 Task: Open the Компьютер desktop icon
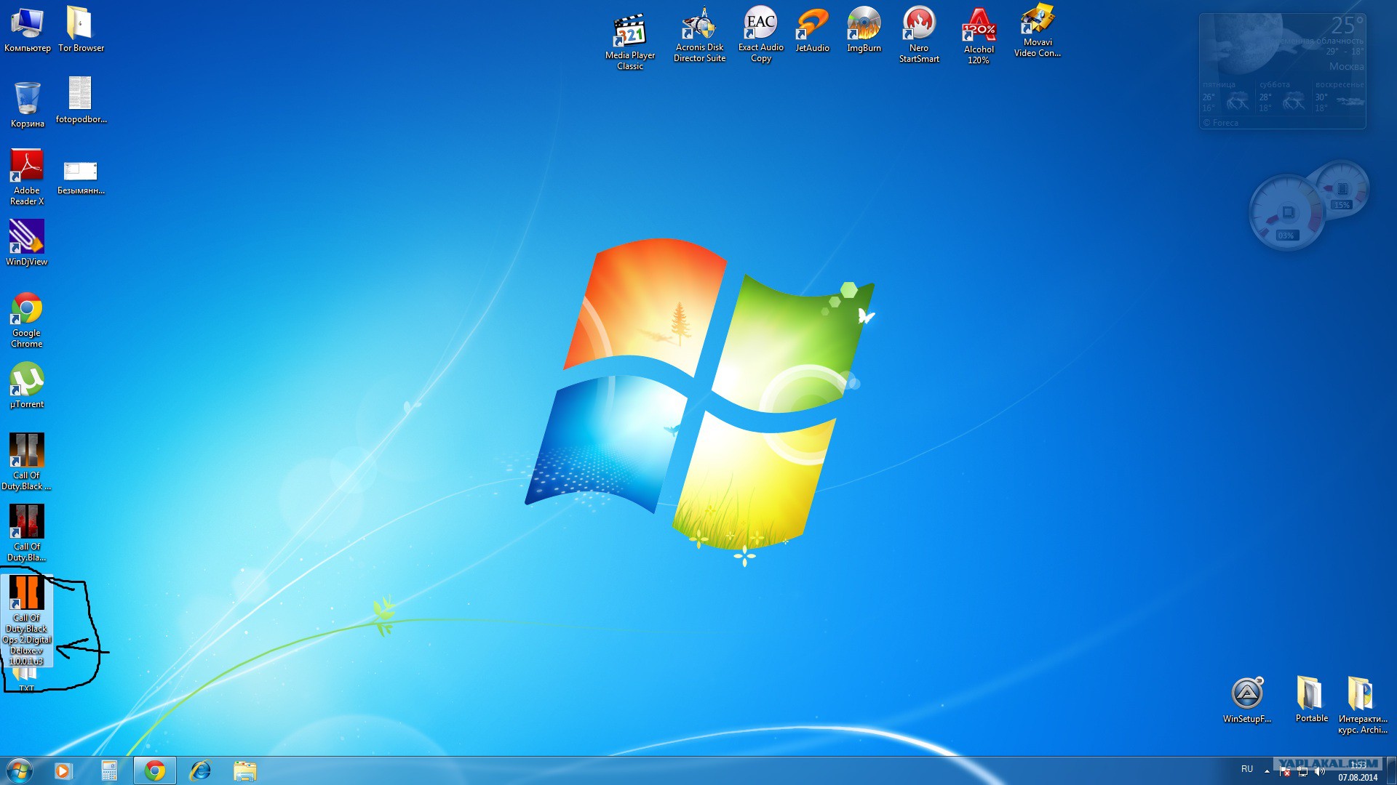[x=27, y=29]
